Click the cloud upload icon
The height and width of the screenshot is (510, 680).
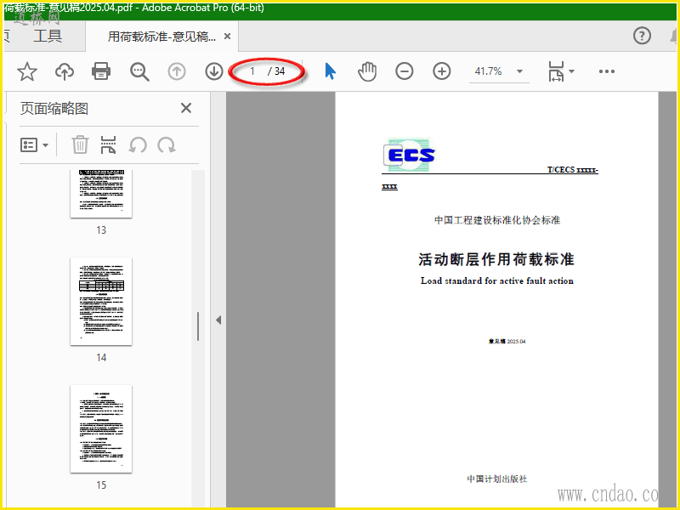tap(65, 71)
